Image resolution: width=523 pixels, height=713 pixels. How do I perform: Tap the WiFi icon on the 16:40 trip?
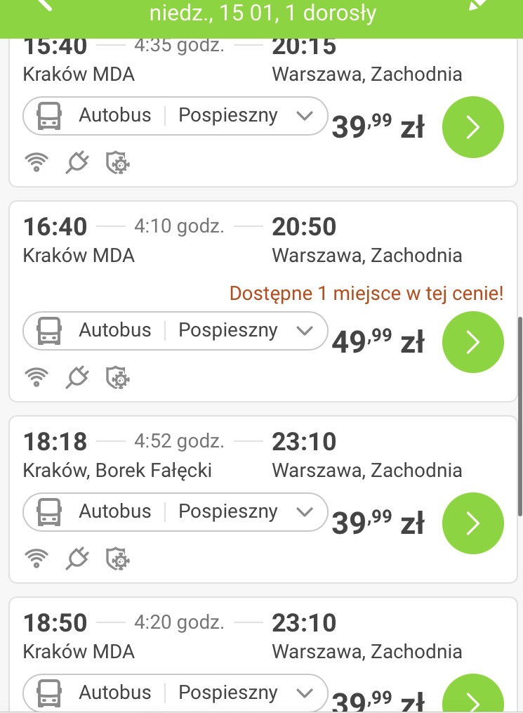click(37, 377)
